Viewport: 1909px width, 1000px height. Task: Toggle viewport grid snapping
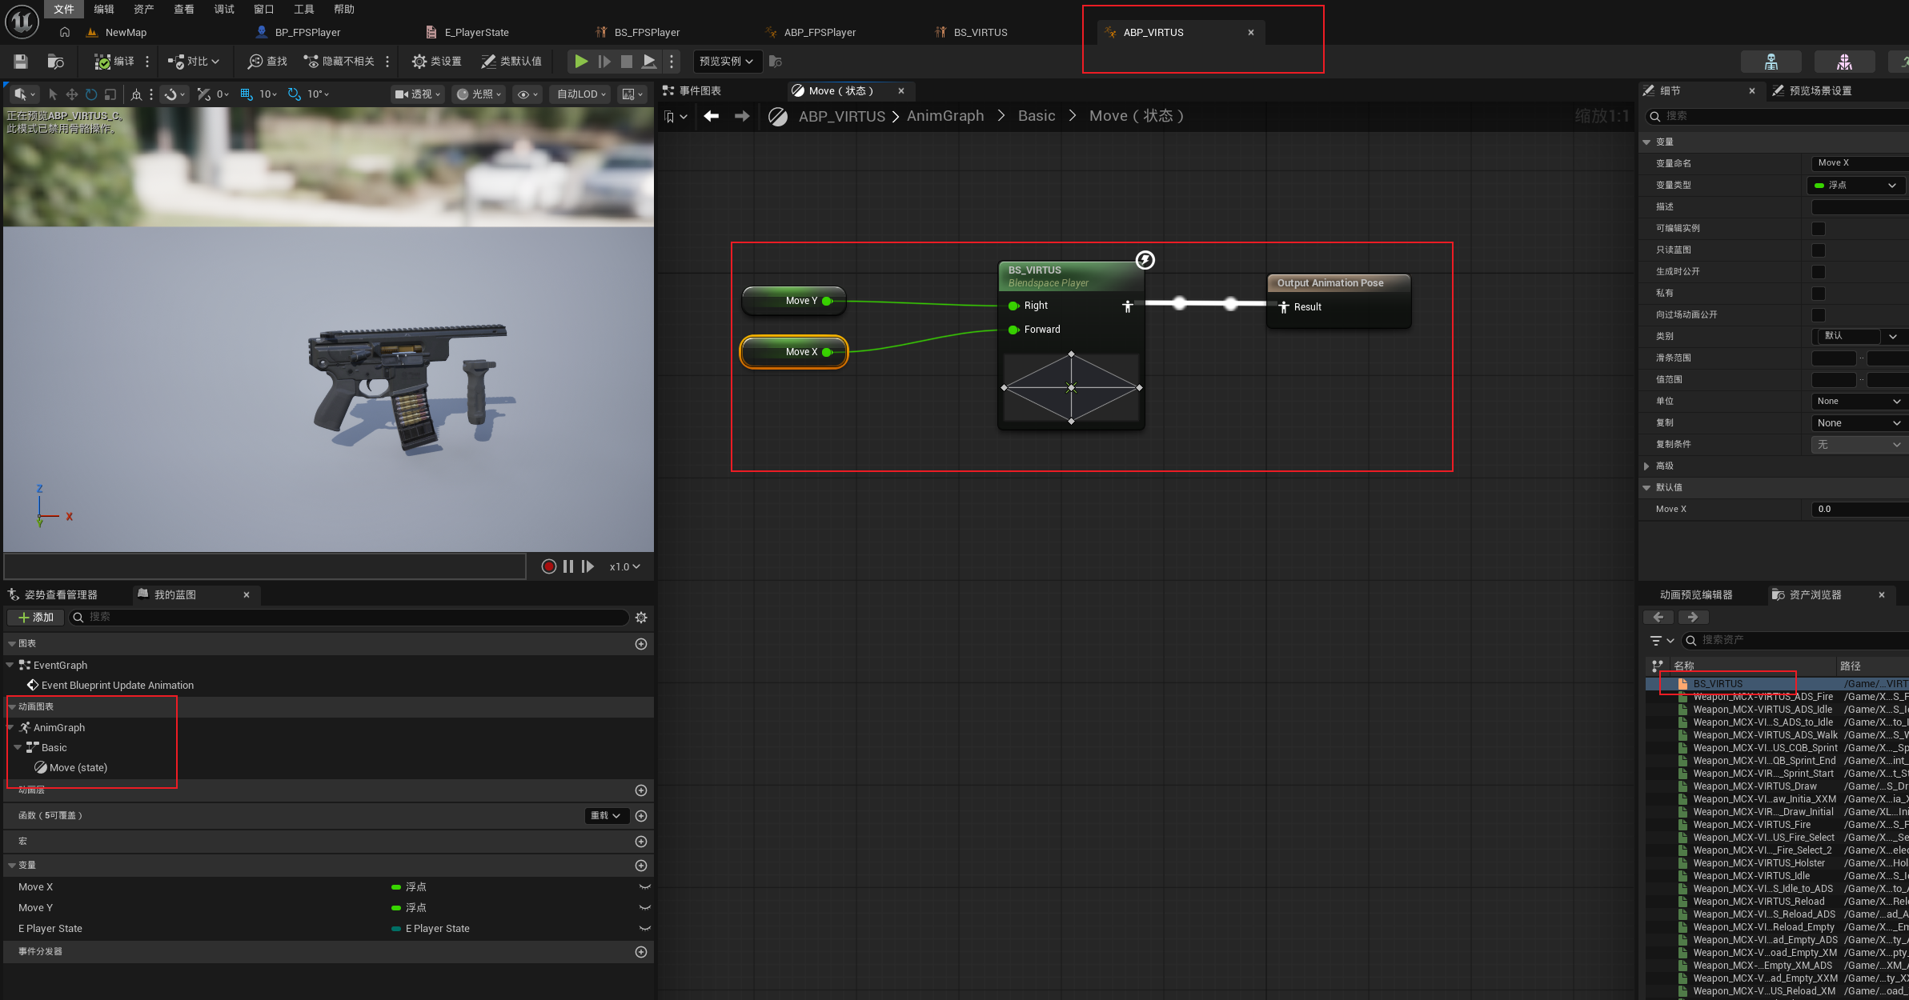pyautogui.click(x=247, y=94)
